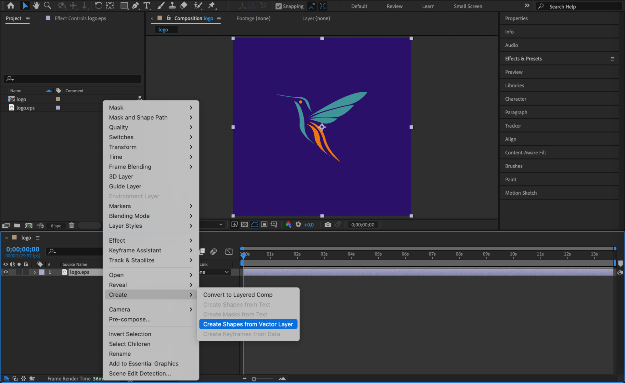Take snapshot with camera icon

coord(328,225)
